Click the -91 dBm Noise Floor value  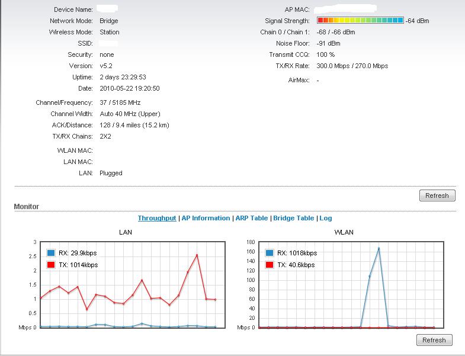coord(329,43)
